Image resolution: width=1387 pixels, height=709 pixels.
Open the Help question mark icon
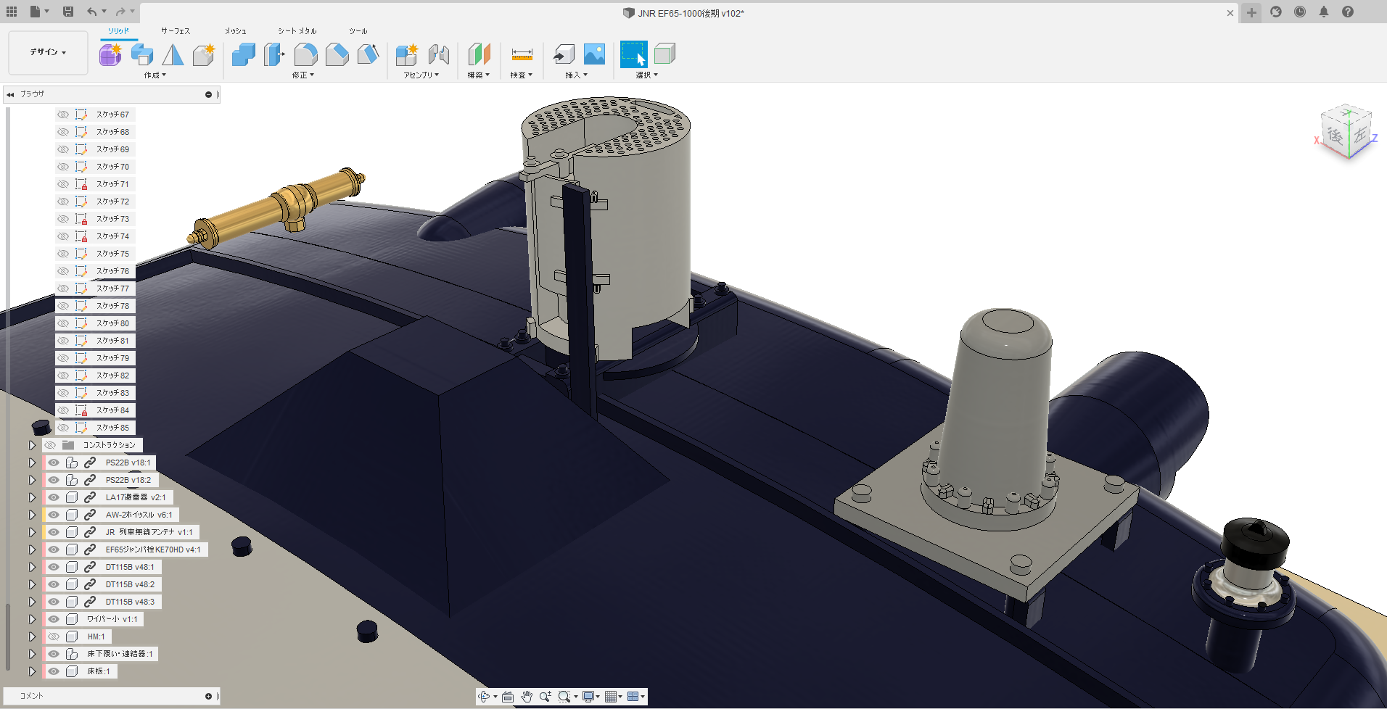1348,12
